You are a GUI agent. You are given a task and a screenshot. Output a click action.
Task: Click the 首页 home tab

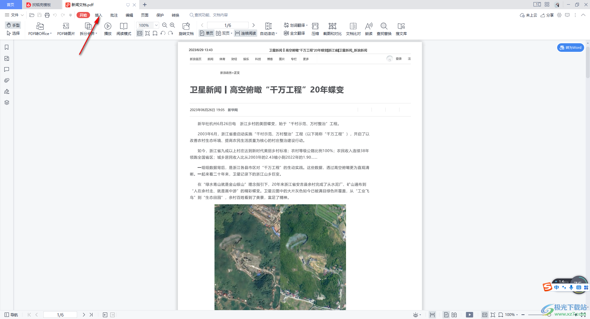pyautogui.click(x=10, y=5)
